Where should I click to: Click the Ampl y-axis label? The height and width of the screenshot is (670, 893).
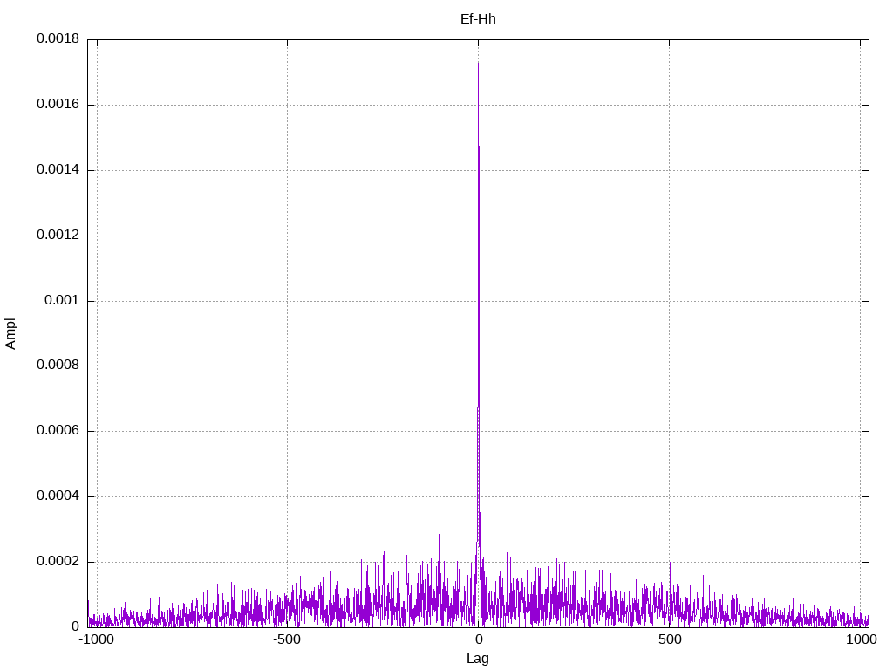tap(10, 334)
